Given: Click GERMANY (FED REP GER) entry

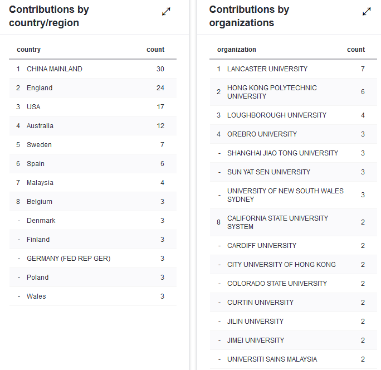Looking at the screenshot, I should click(69, 259).
